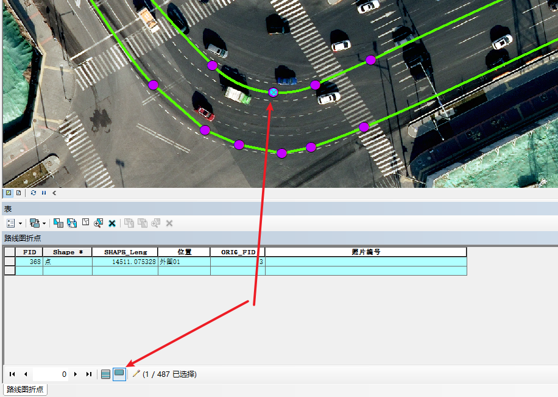Click the greyed-out zoom-to-highlighted icon
Image resolution: width=558 pixels, height=397 pixels.
tap(155, 223)
